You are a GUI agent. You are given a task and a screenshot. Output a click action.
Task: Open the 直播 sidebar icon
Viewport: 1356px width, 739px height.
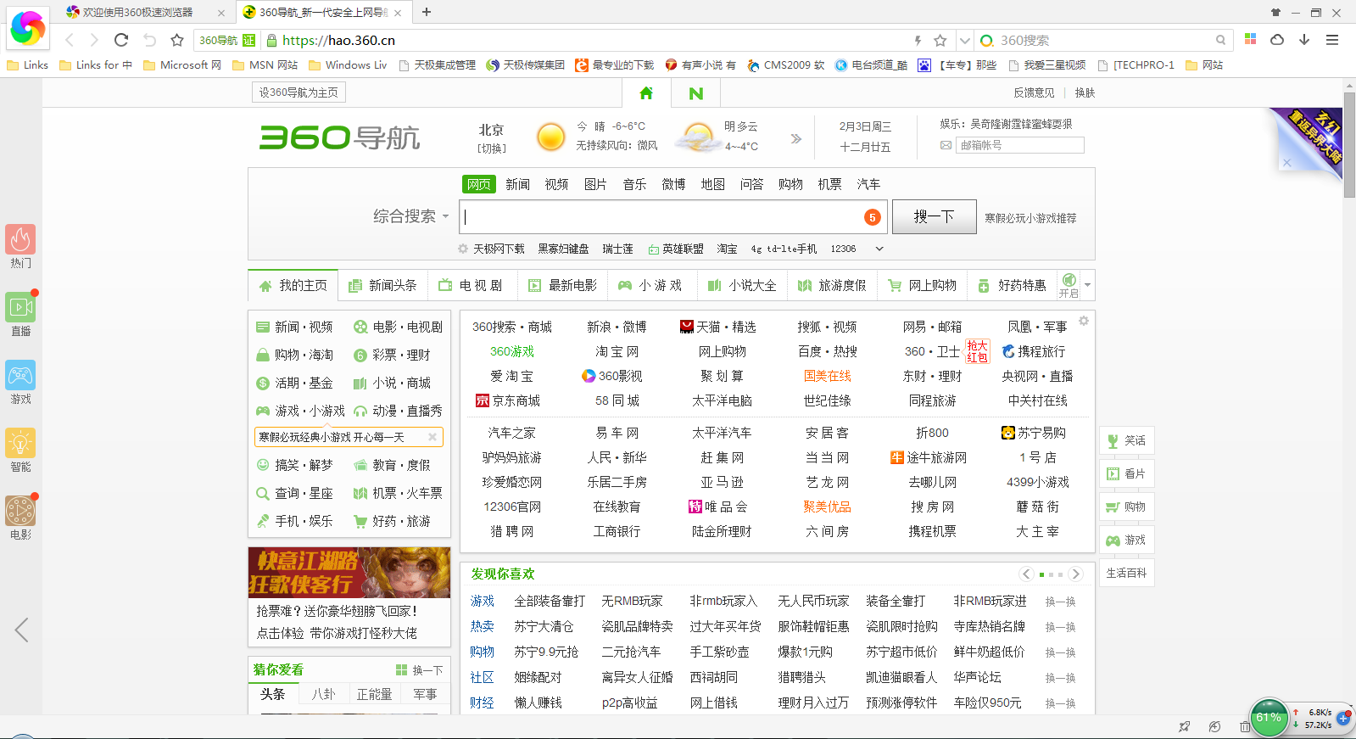[x=20, y=307]
